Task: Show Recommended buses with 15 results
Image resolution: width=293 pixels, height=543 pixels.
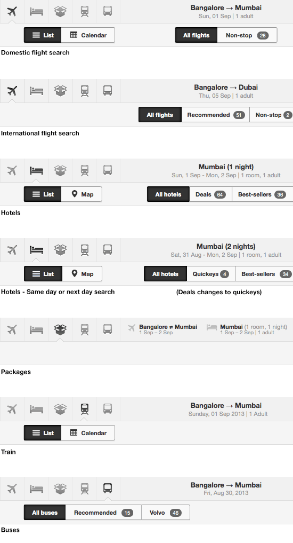Action: click(x=103, y=513)
